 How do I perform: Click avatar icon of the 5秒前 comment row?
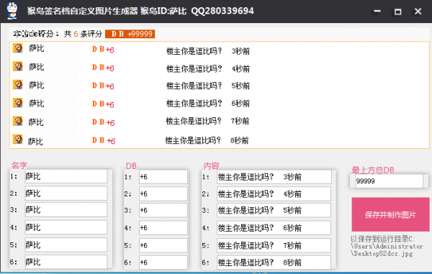[18, 84]
